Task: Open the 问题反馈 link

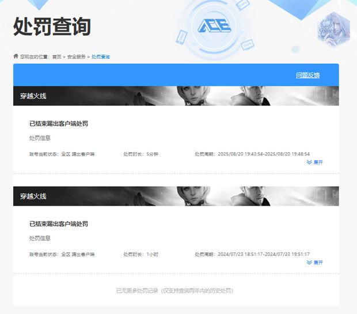Action: 307,75
